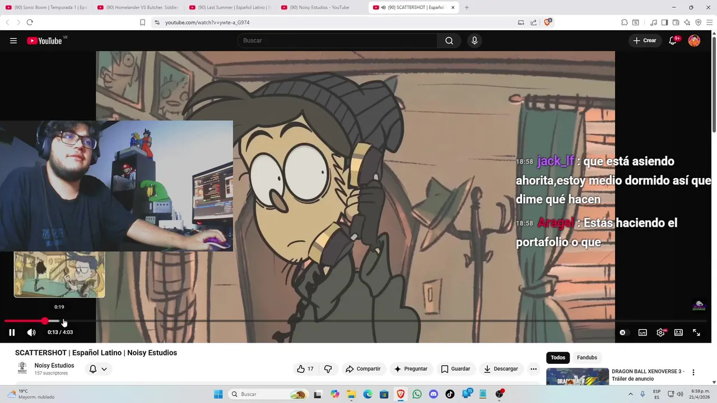Viewport: 717px width, 403px height.
Task: Go to the YouTube home logo
Action: (44, 40)
